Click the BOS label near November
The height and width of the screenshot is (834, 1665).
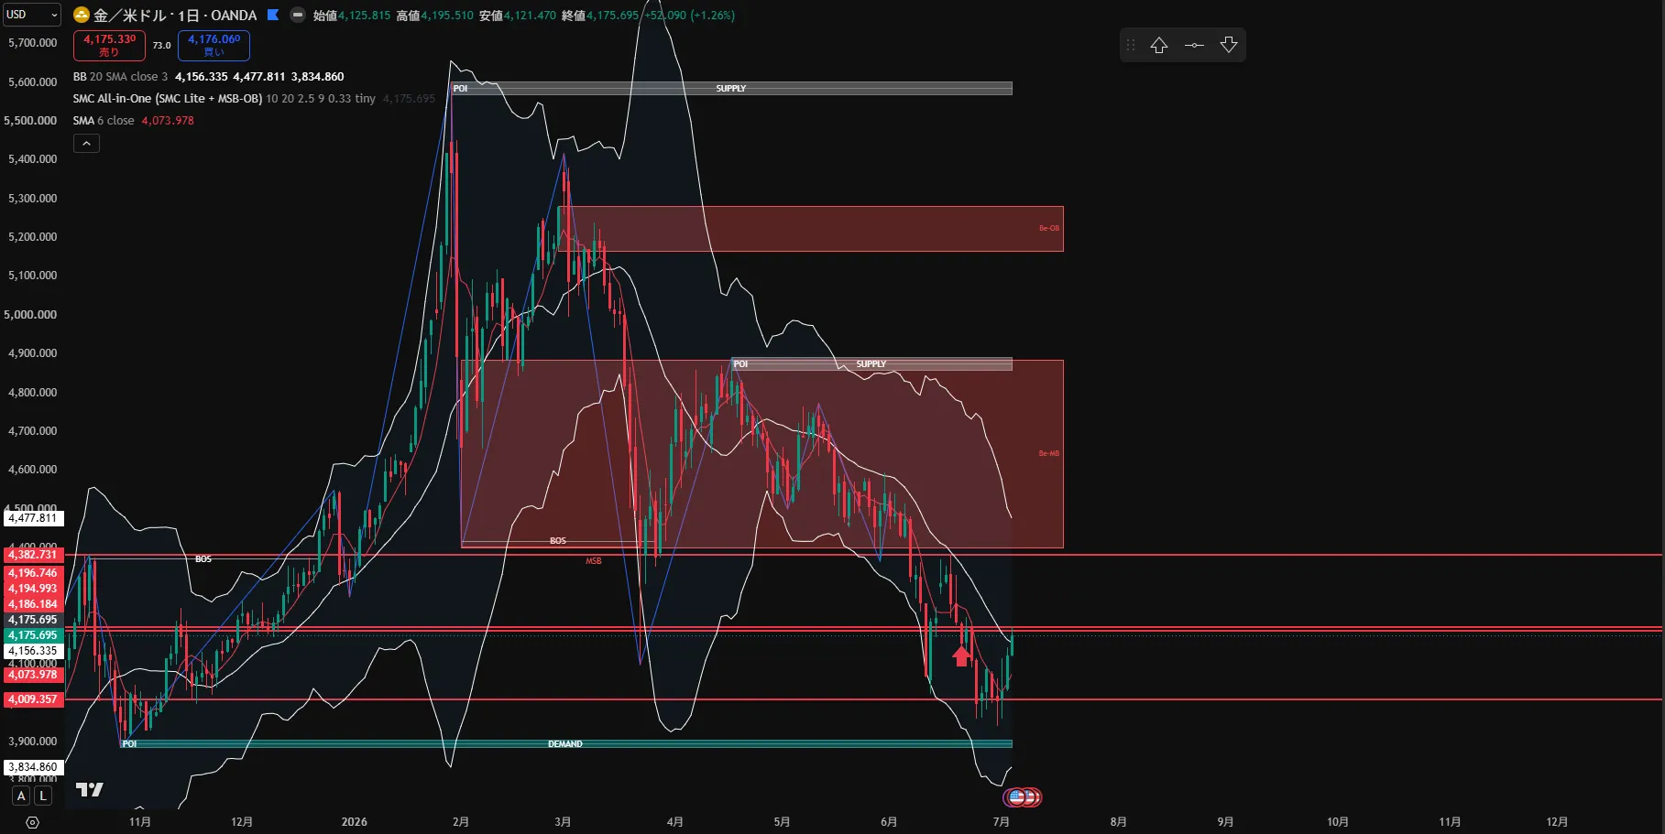(x=203, y=559)
